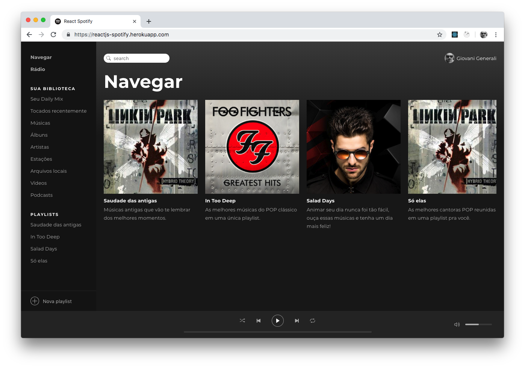This screenshot has width=525, height=368.
Task: Mute with the volume speaker icon
Action: coord(457,324)
